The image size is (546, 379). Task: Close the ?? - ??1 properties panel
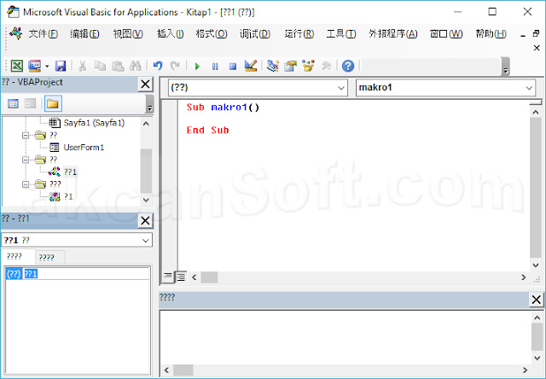(145, 220)
